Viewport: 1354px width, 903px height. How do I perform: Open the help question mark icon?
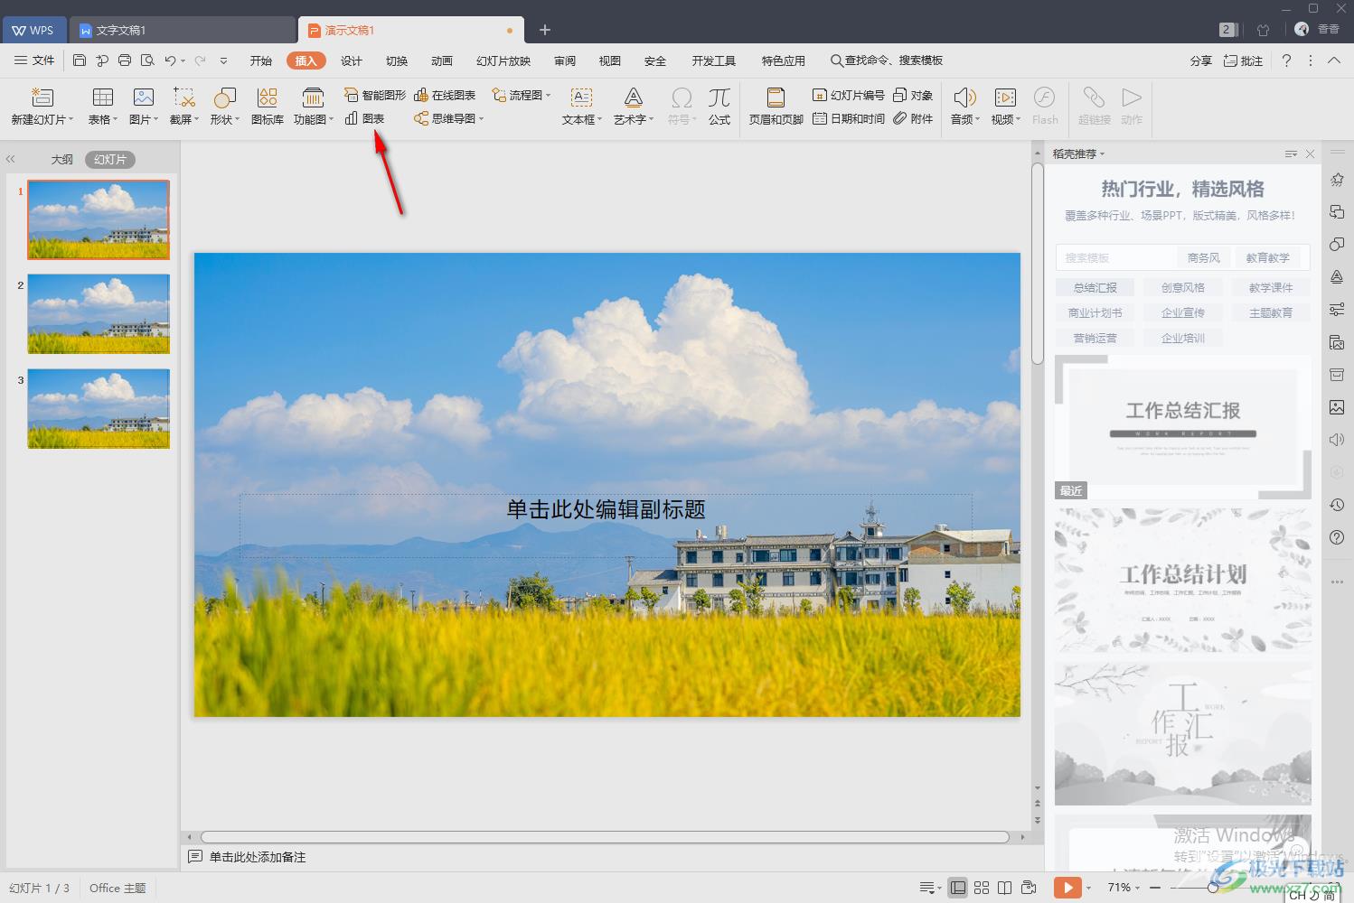pos(1286,61)
